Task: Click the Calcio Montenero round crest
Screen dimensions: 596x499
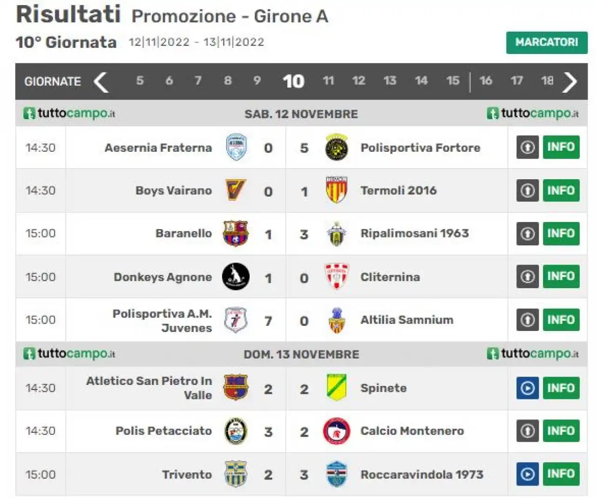Action: click(337, 431)
